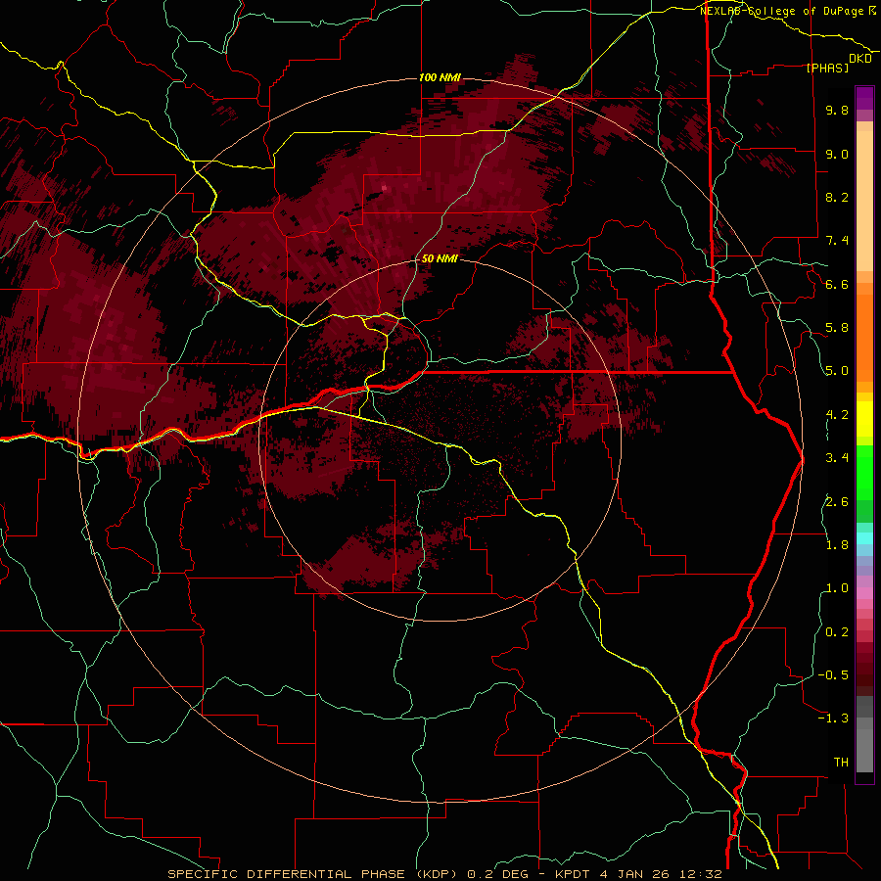Click the [PHAS] legend heading
881x881 pixels.
pos(827,68)
